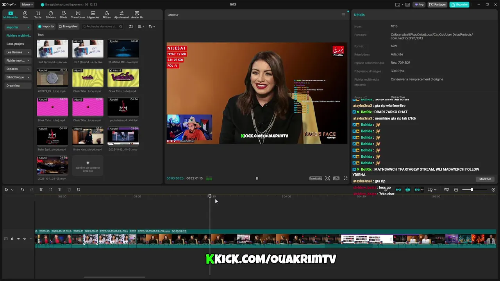Open the Stickers tab
Viewport: 500px width, 281px height.
coord(51,15)
